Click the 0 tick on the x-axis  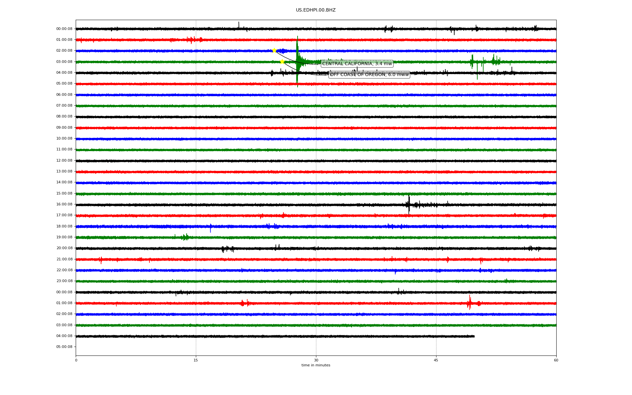click(76, 360)
